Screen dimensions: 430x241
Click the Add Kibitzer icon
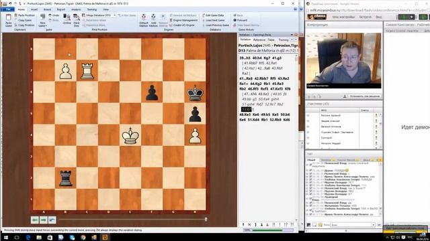pos(153,20)
